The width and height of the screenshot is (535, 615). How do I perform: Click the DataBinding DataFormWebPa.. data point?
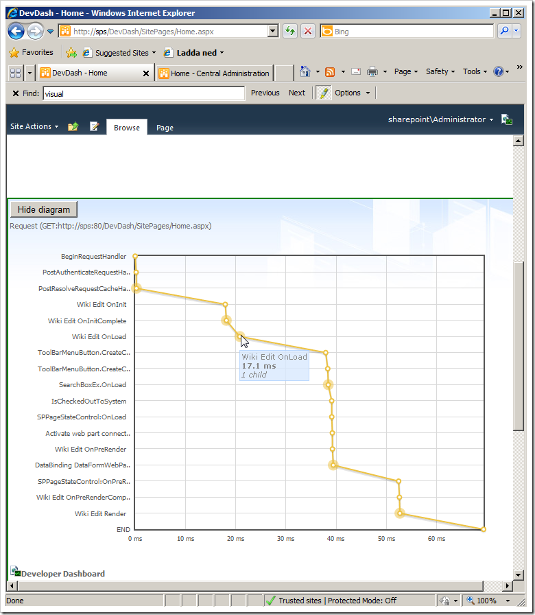(333, 465)
